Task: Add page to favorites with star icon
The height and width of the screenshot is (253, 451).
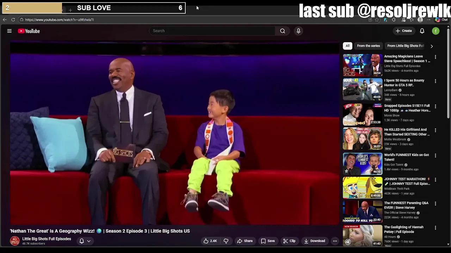Action: tap(377, 20)
